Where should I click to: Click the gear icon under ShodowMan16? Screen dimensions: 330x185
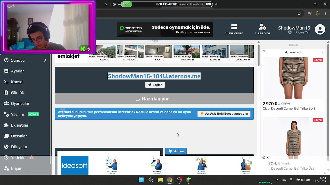tap(290, 32)
